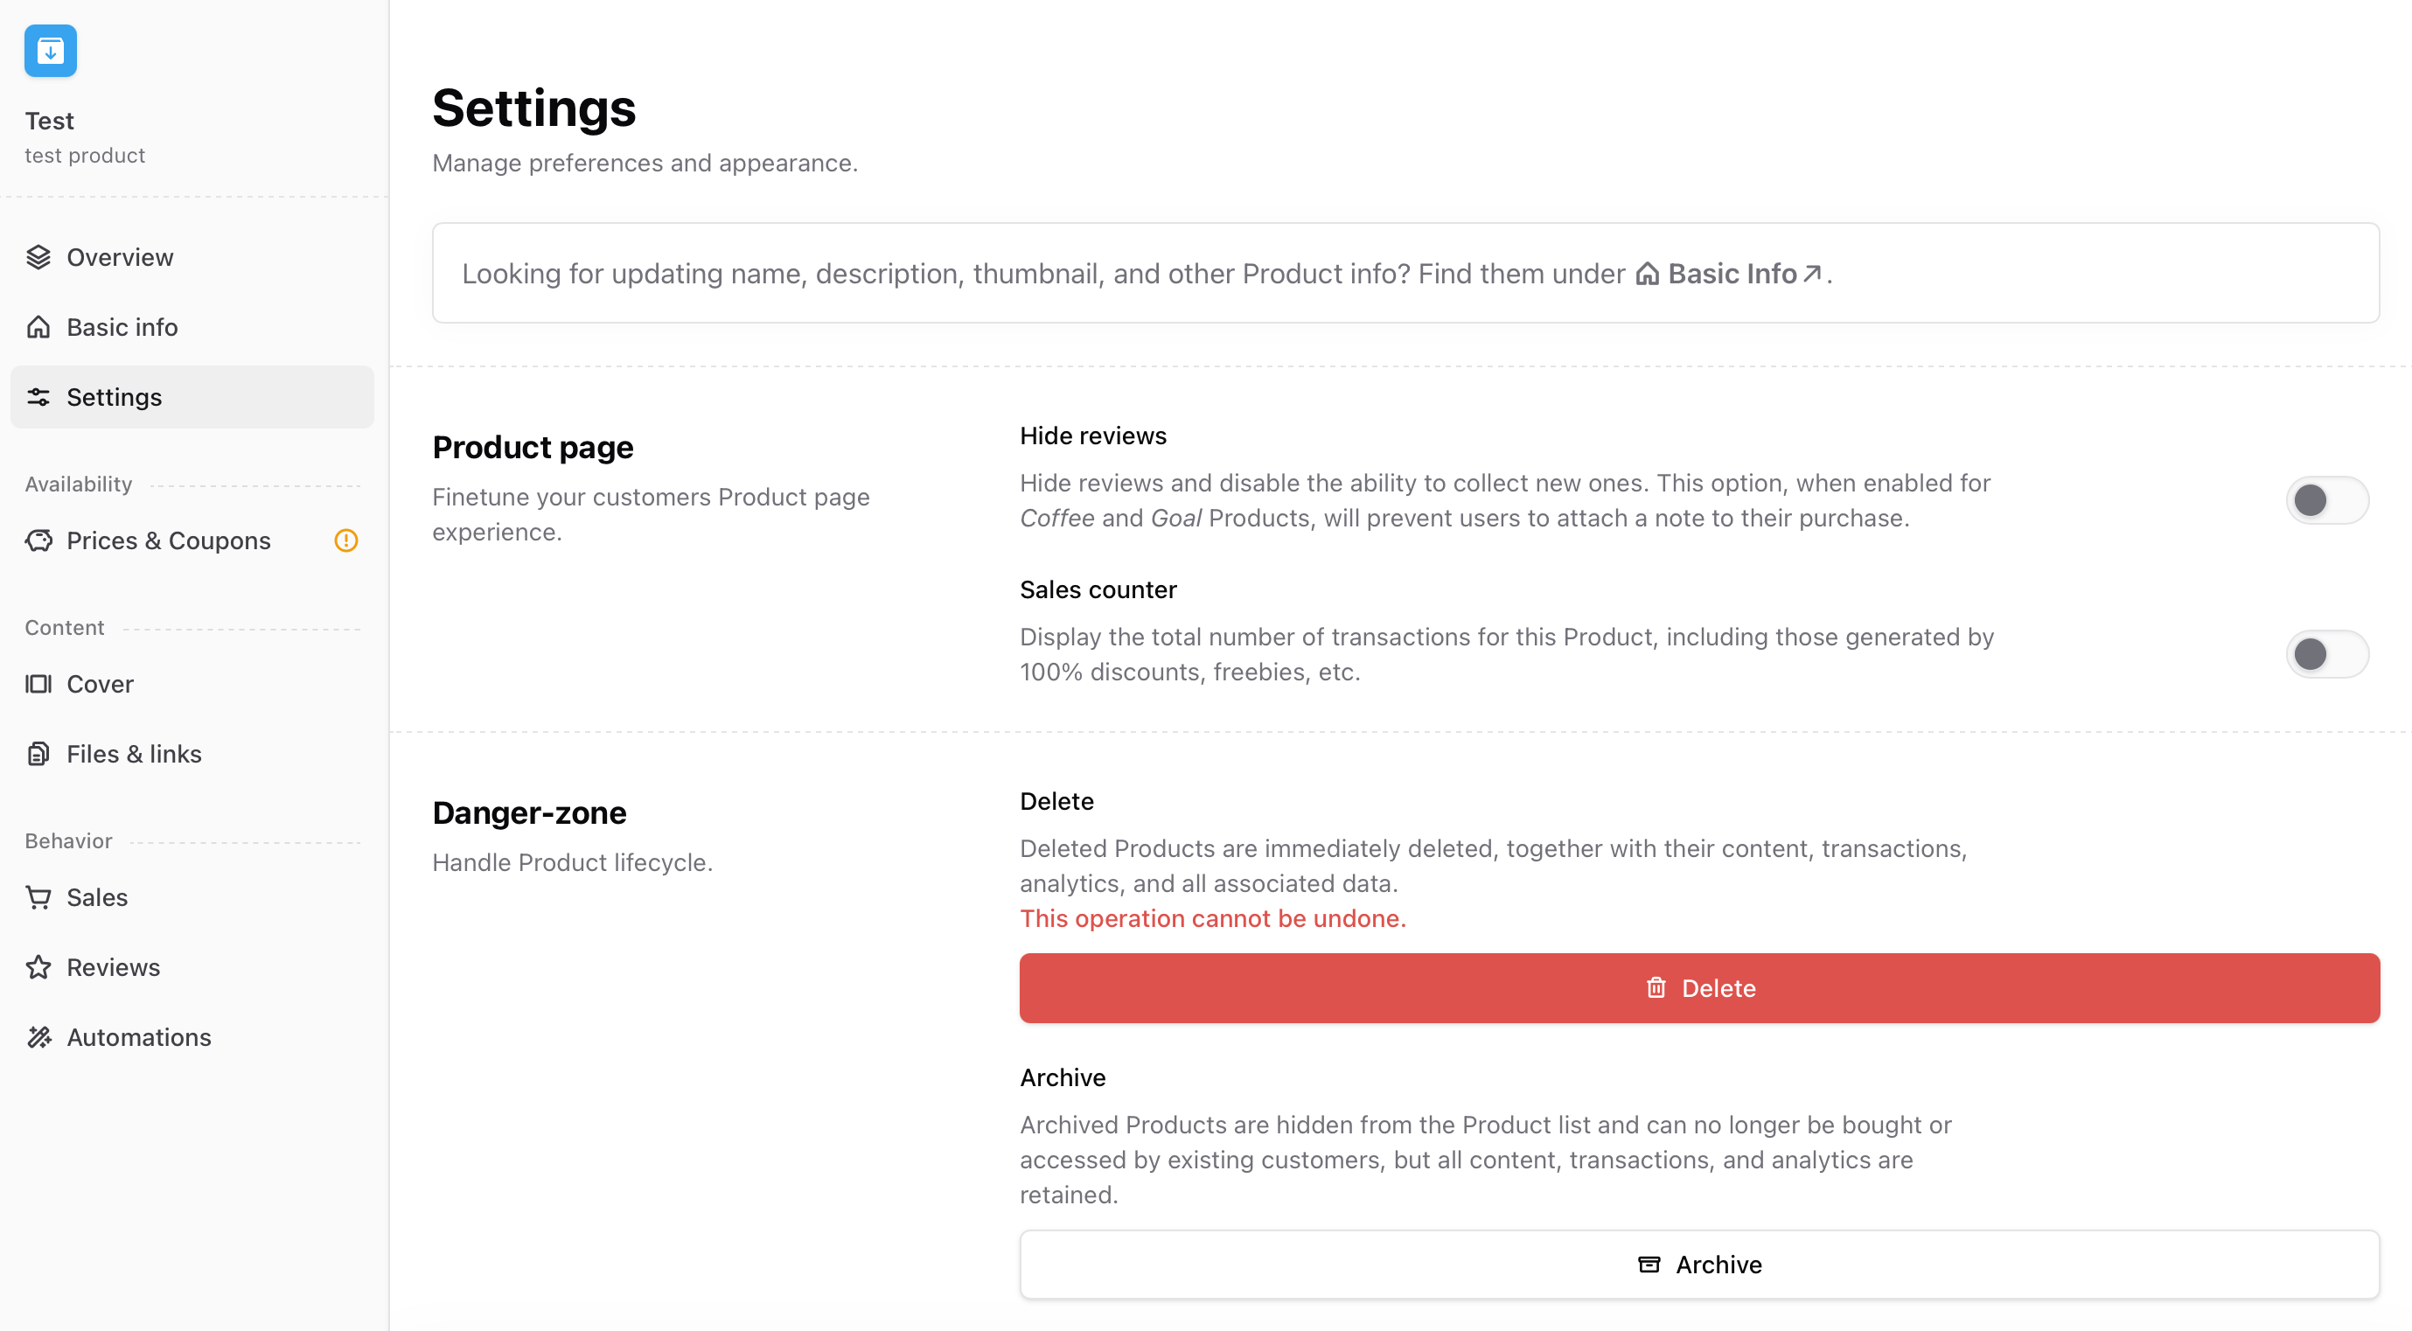2412x1331 pixels.
Task: Click the Automations magic wand icon
Action: (38, 1037)
